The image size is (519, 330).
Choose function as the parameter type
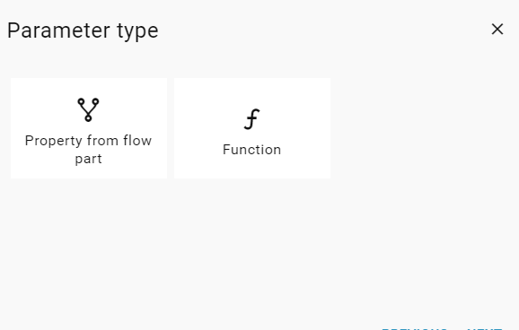tap(252, 128)
